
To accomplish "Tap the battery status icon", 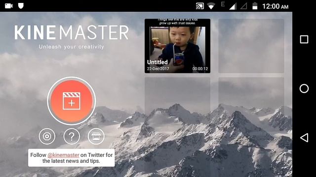I will (255, 6).
